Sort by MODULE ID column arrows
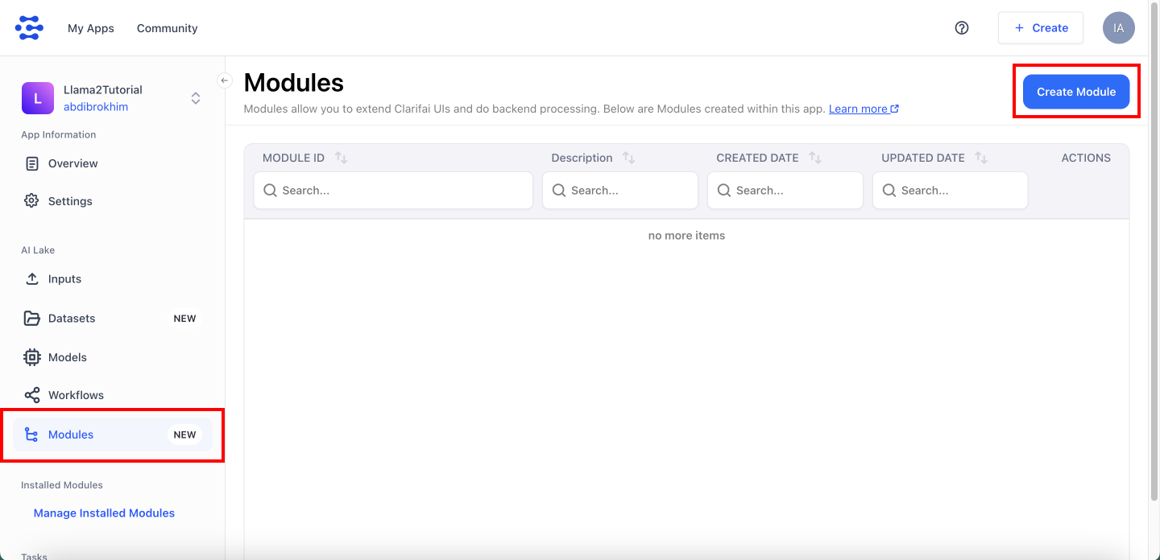1160x560 pixels. pos(341,158)
